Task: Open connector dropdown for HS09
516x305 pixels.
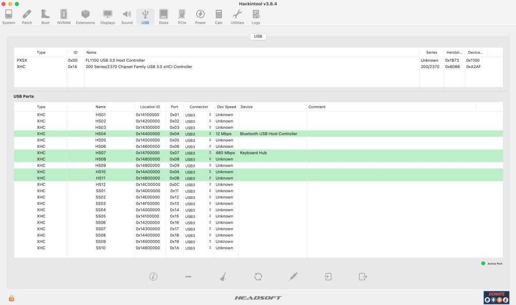Action: coord(199,166)
